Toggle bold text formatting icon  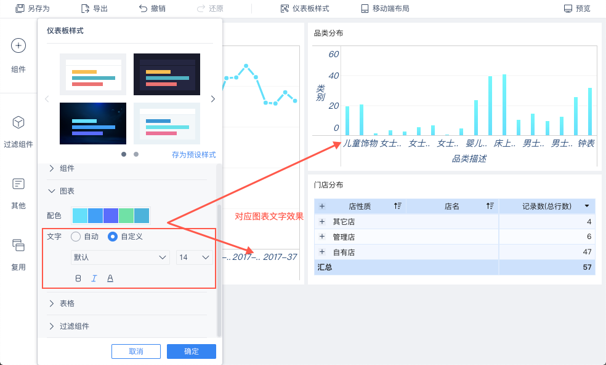(x=78, y=278)
